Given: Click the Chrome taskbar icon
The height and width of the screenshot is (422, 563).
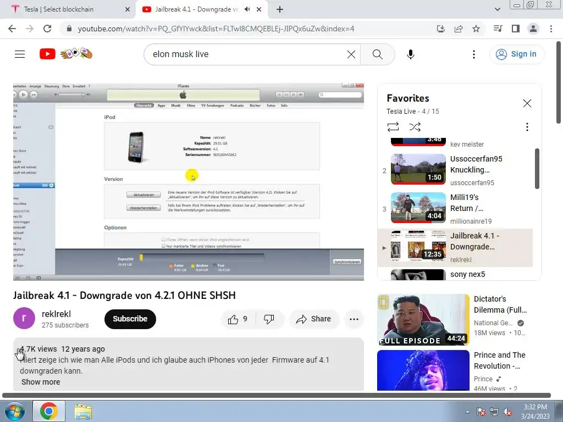Looking at the screenshot, I should 49,411.
